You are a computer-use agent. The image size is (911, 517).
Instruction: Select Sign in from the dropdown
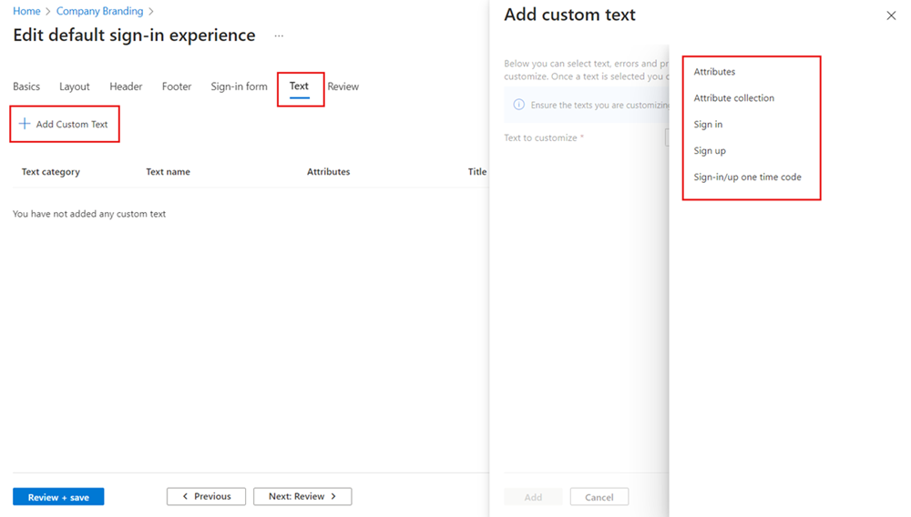pos(708,124)
